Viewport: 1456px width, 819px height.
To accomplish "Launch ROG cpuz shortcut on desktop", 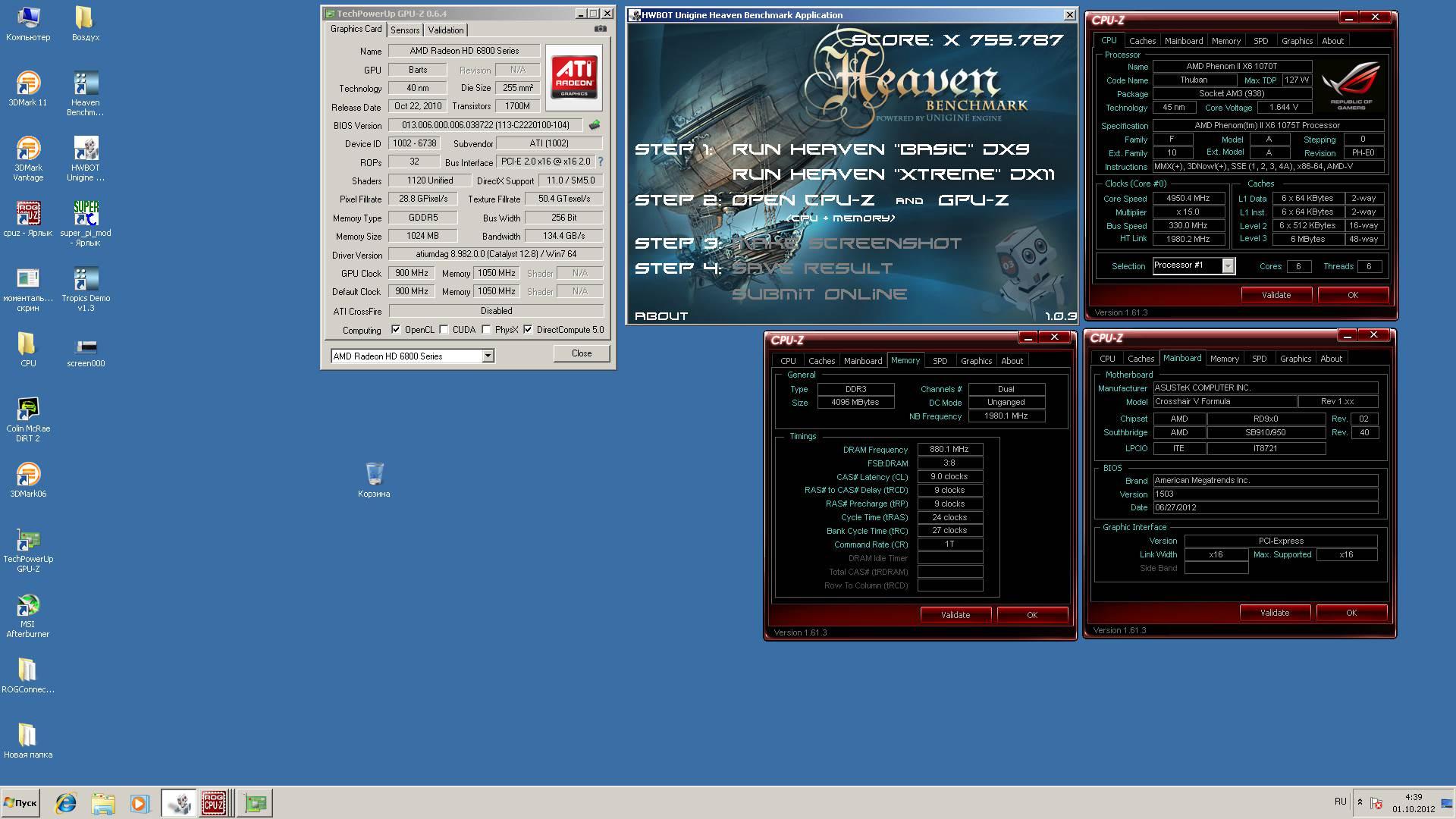I will pyautogui.click(x=28, y=219).
